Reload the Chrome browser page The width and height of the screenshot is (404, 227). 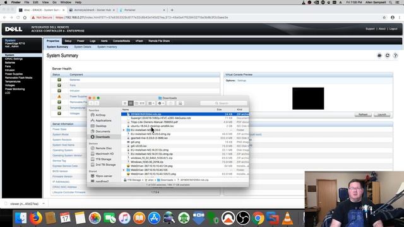[x=18, y=18]
